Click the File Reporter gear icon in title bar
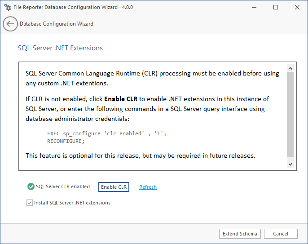 (x=7, y=7)
